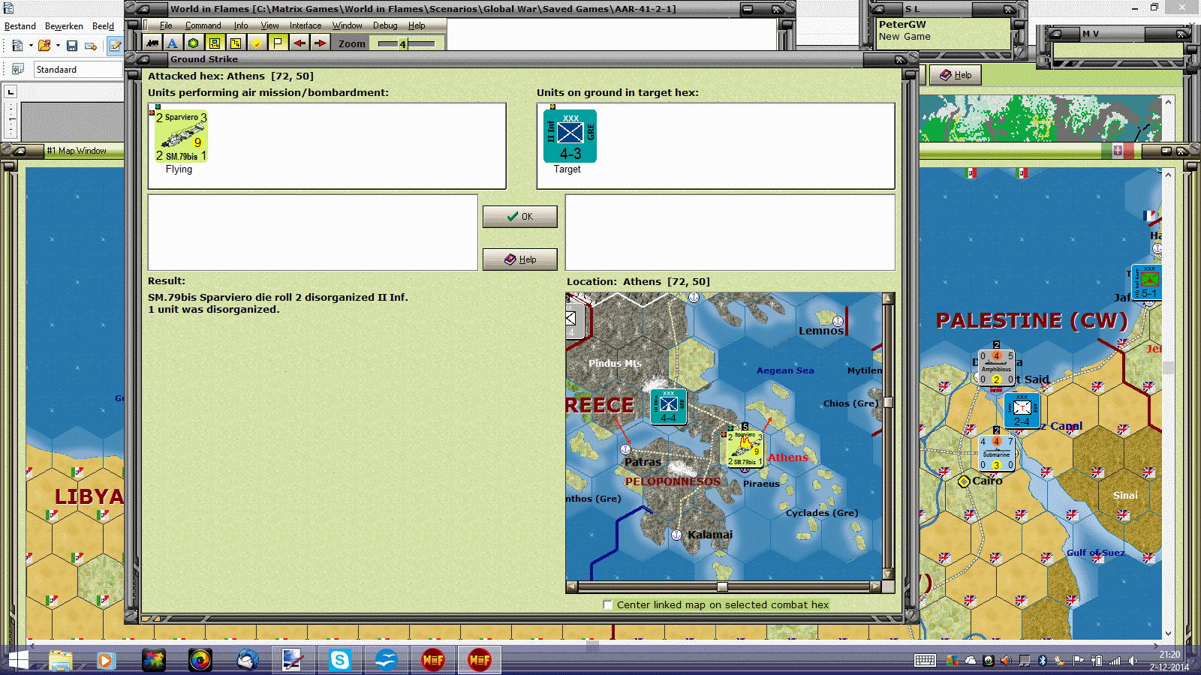The width and height of the screenshot is (1201, 675).
Task: Close the M V window
Action: click(1181, 34)
